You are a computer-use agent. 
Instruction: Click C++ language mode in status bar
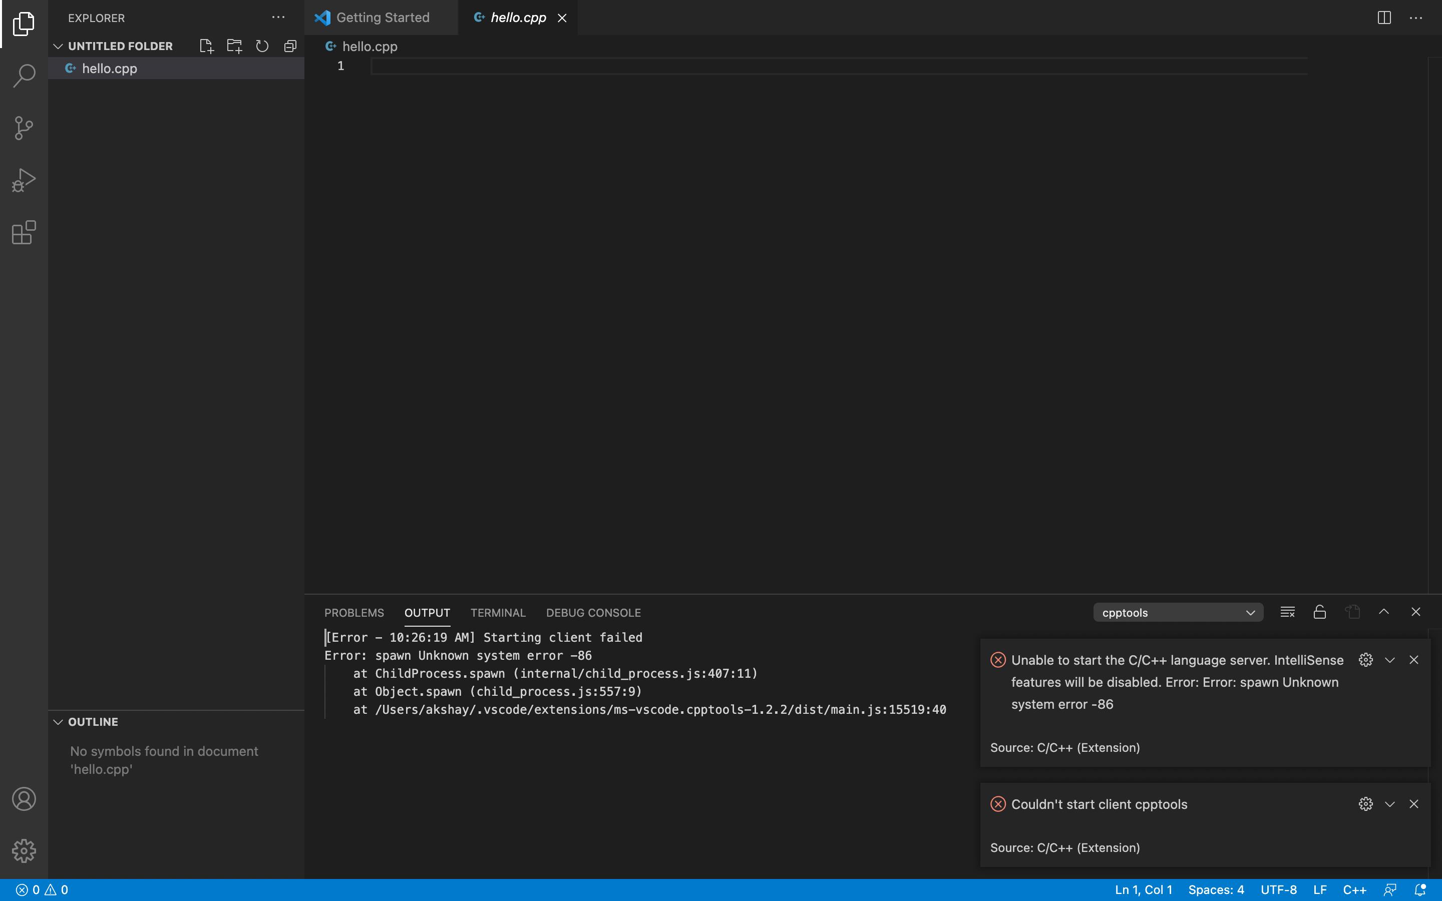click(1354, 889)
